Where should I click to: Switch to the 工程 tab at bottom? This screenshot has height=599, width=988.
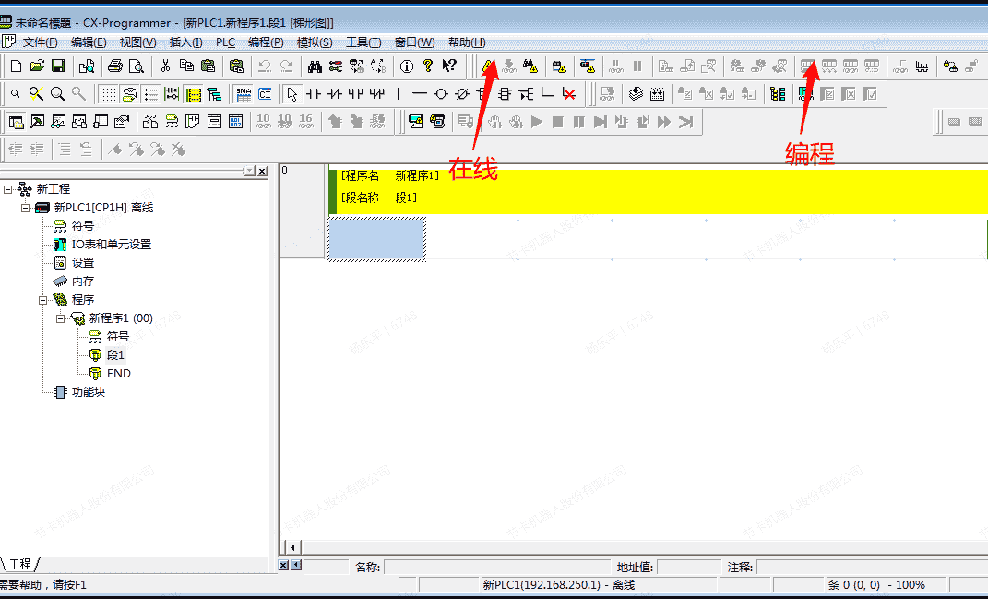pyautogui.click(x=20, y=564)
